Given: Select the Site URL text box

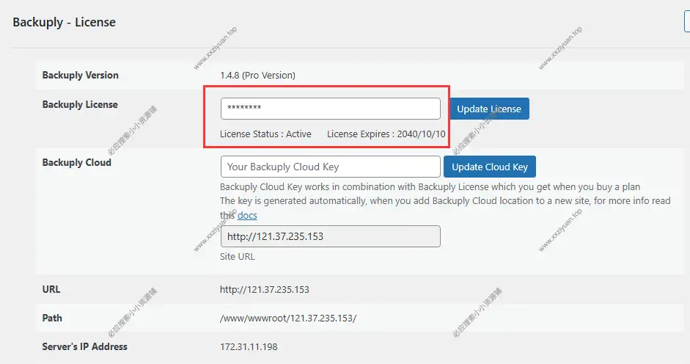Looking at the screenshot, I should pos(330,236).
